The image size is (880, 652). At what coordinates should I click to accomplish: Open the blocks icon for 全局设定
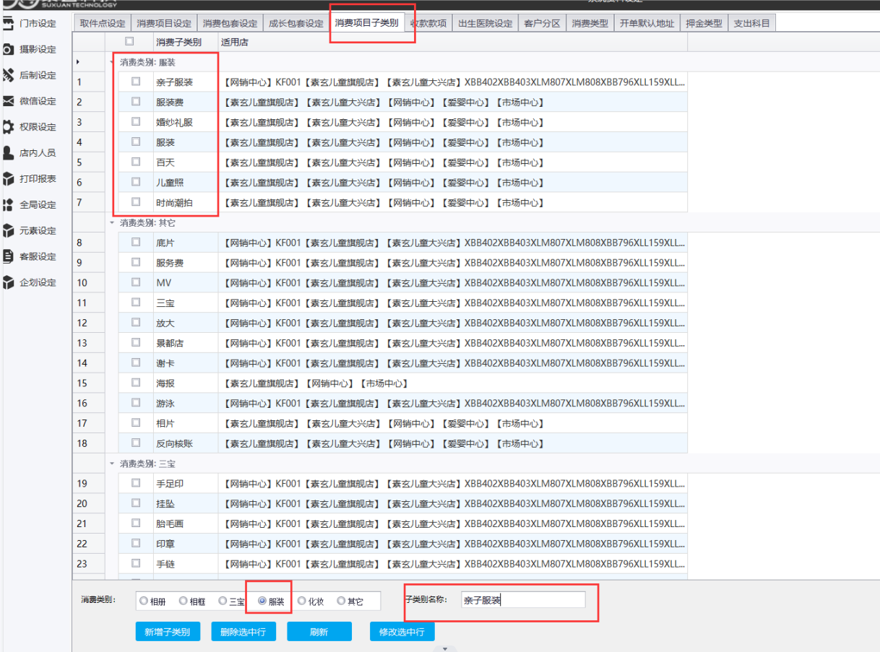point(9,205)
